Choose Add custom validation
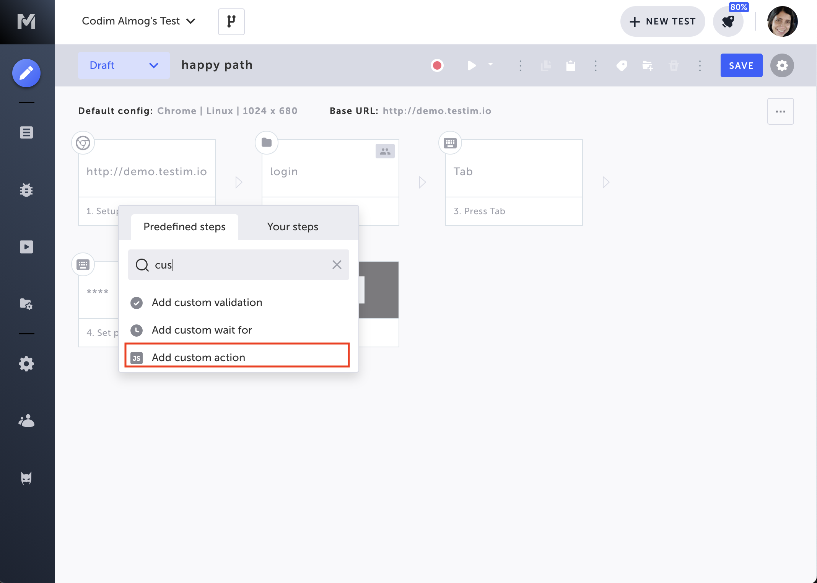The height and width of the screenshot is (583, 817). click(x=237, y=302)
